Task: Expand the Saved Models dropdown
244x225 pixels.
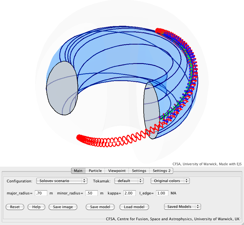Action: click(x=182, y=207)
